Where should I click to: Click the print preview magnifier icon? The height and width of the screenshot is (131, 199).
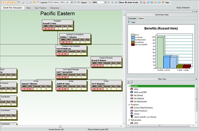(27, 2)
